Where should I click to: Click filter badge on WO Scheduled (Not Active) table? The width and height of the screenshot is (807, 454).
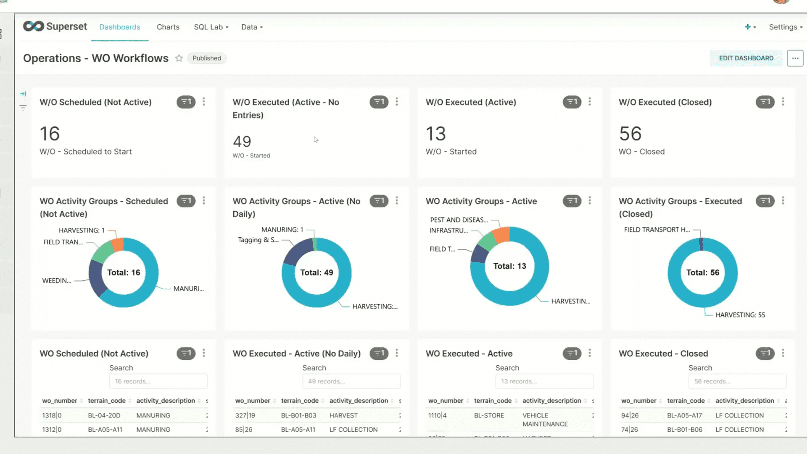click(186, 354)
